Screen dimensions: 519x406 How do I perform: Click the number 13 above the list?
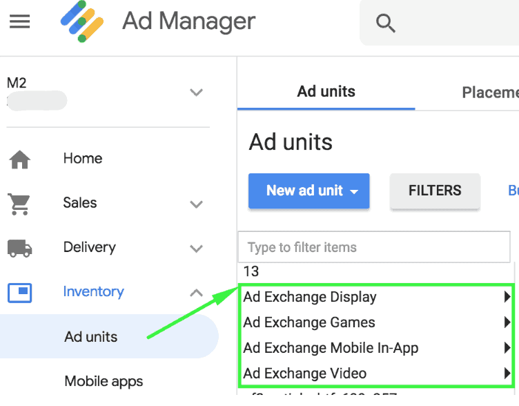tap(251, 271)
